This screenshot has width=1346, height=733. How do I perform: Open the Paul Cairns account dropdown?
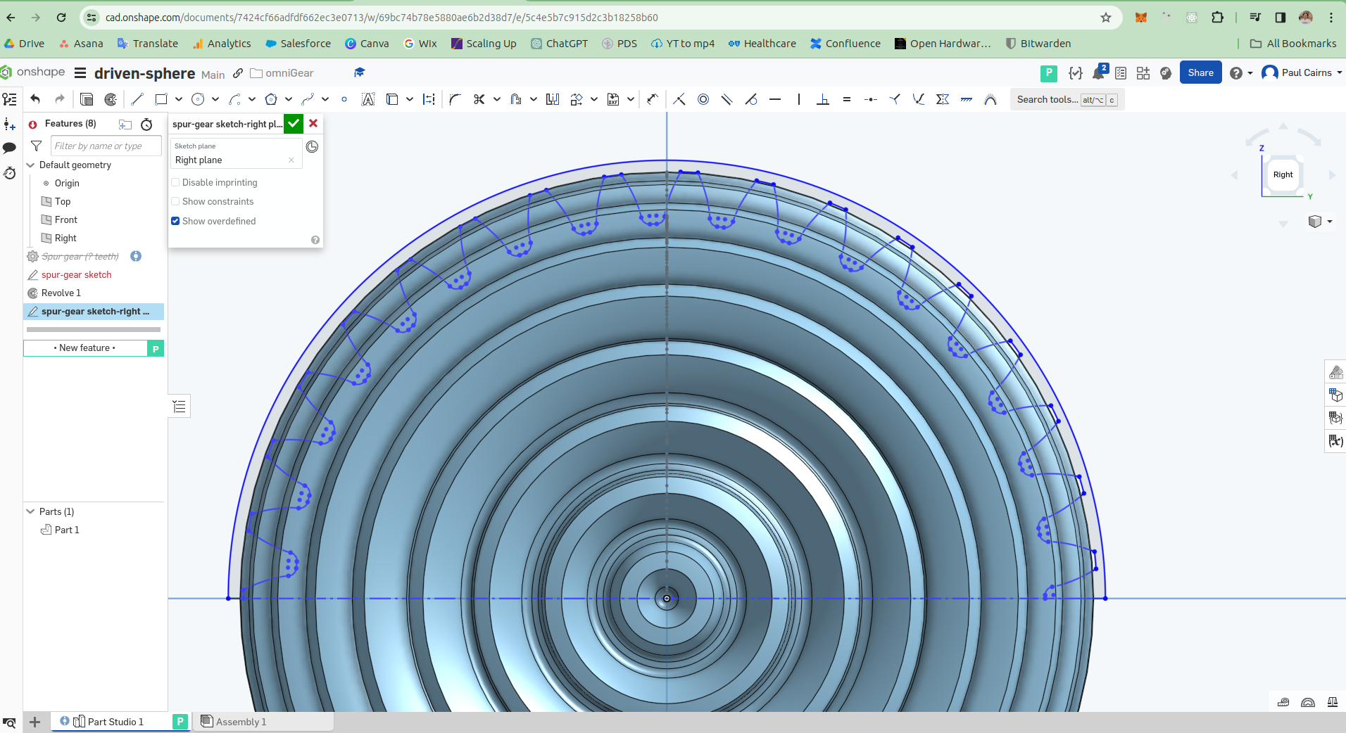click(x=1302, y=72)
